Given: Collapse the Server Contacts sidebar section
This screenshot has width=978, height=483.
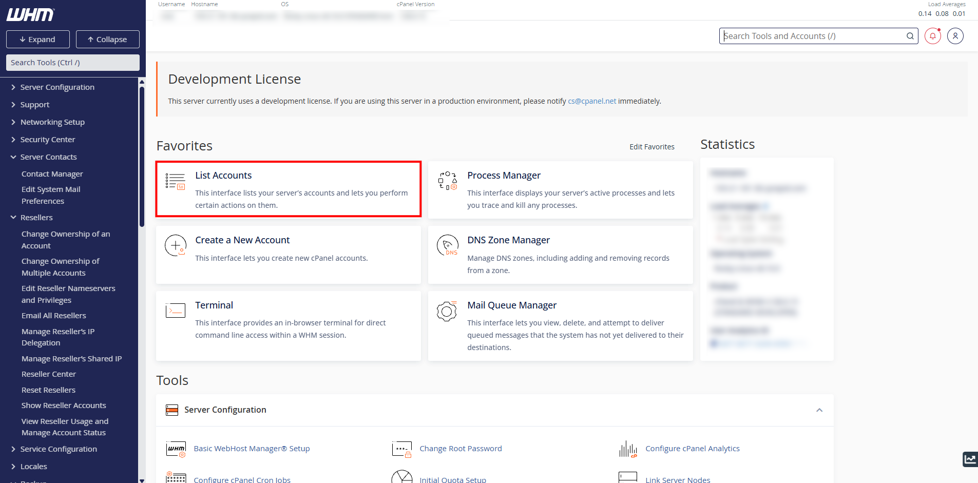Looking at the screenshot, I should click(x=48, y=157).
